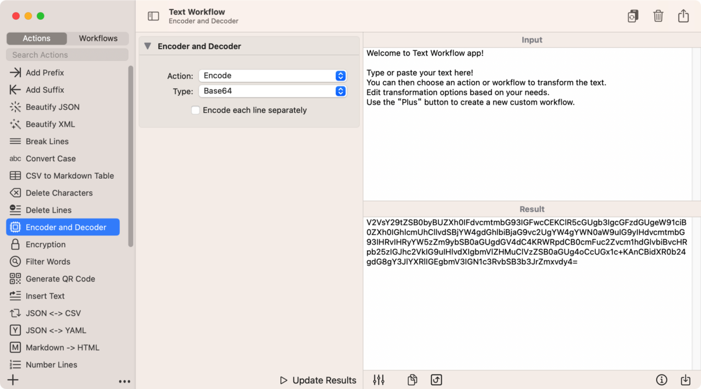Image resolution: width=701 pixels, height=389 pixels.
Task: Select the CSV to Markdown Table icon
Action: click(x=15, y=176)
